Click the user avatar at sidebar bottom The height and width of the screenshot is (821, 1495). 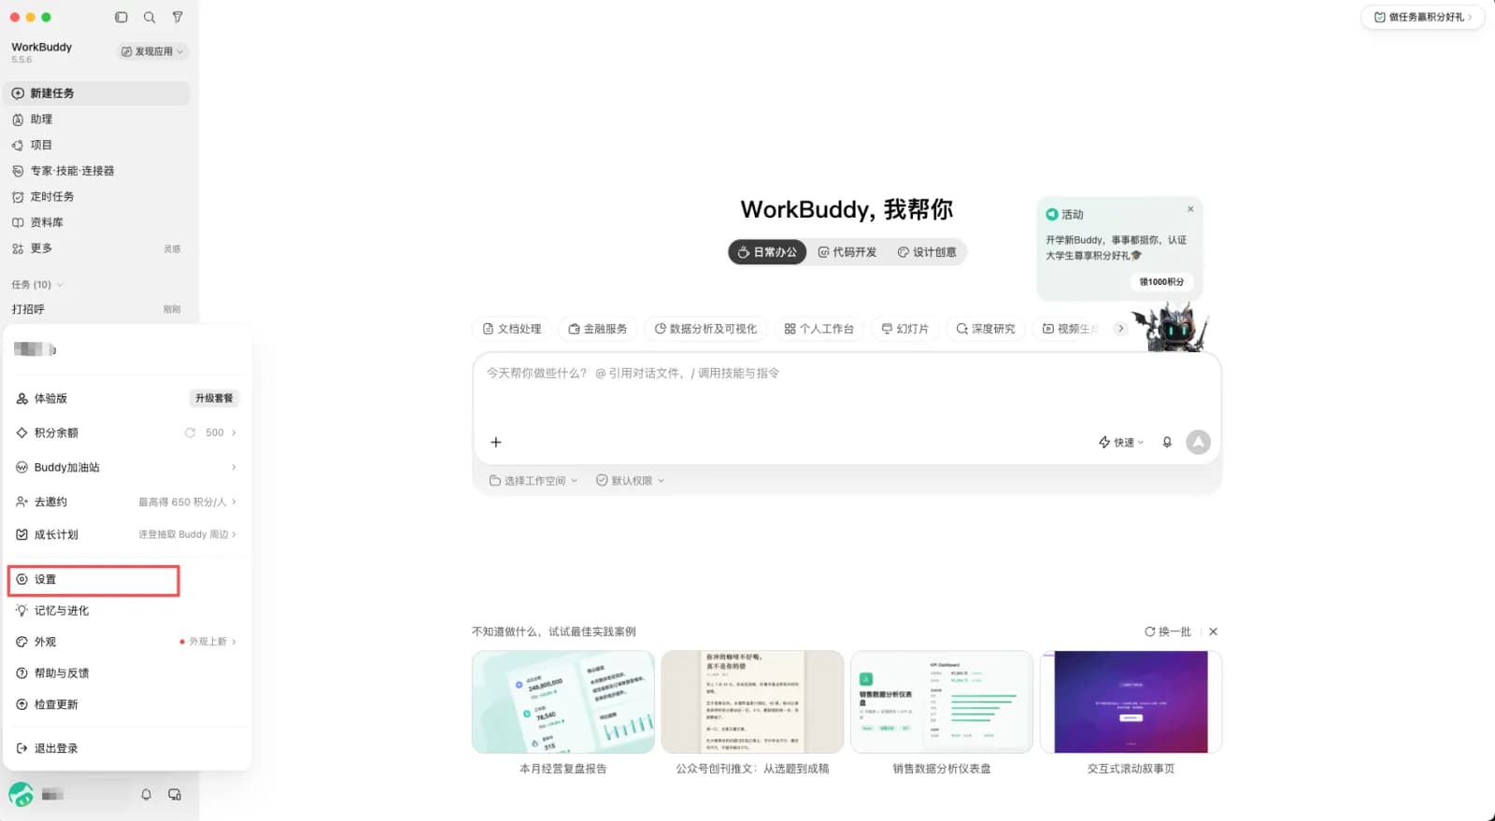[21, 795]
